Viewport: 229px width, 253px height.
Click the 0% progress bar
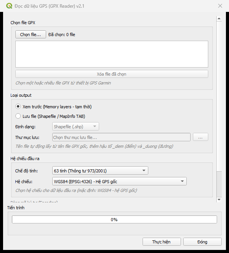pos(114,220)
